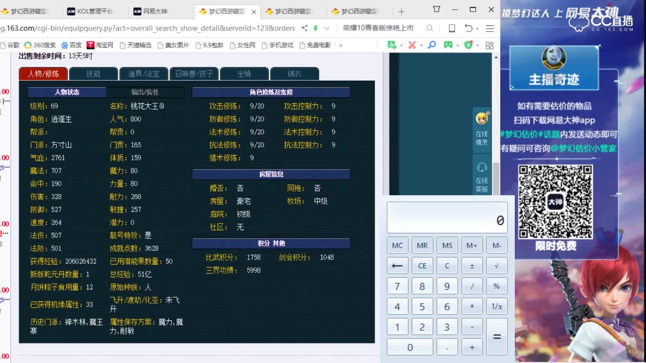Click calculator square root button
Viewport: 646px width, 363px height.
point(497,266)
